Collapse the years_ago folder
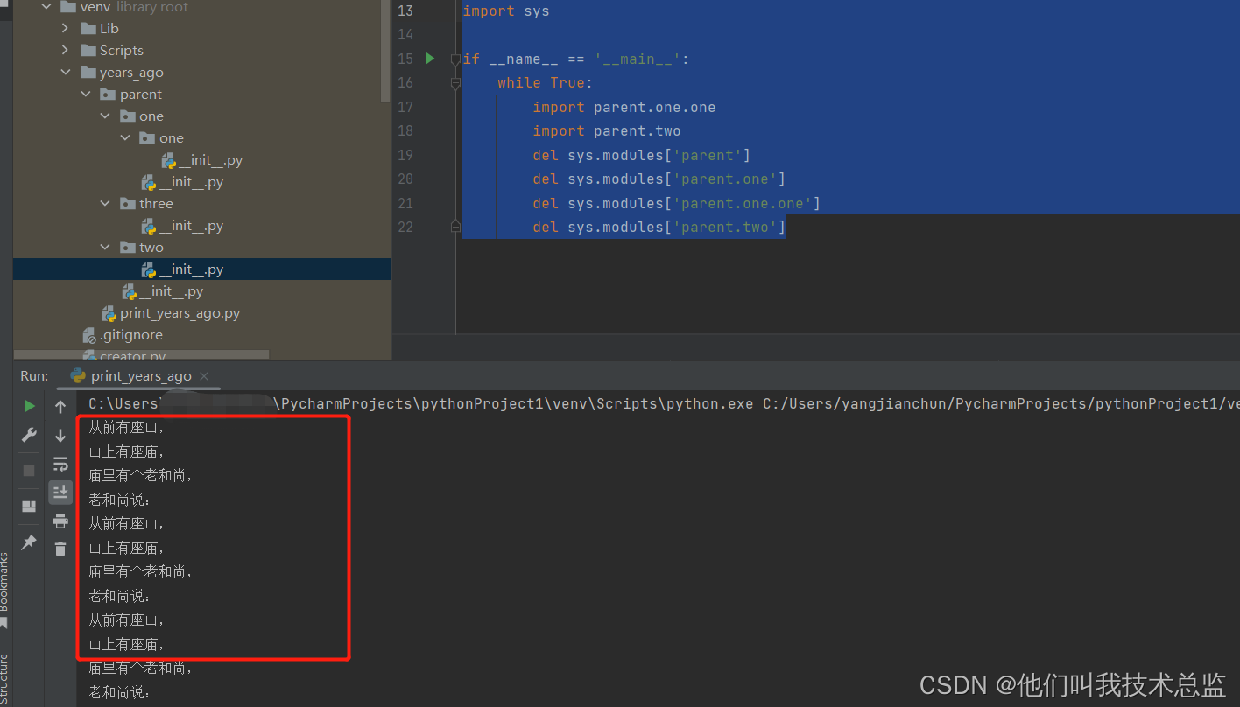Viewport: 1240px width, 707px height. click(x=66, y=72)
